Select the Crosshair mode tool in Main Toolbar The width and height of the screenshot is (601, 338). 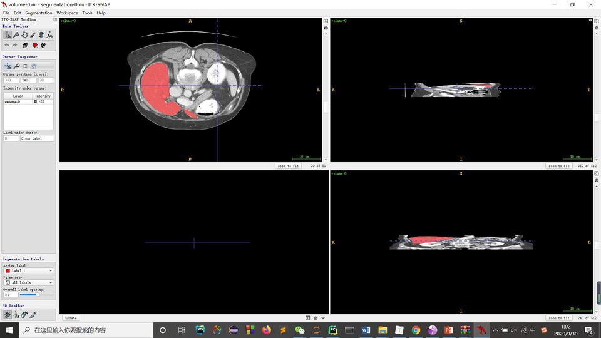tap(8, 35)
